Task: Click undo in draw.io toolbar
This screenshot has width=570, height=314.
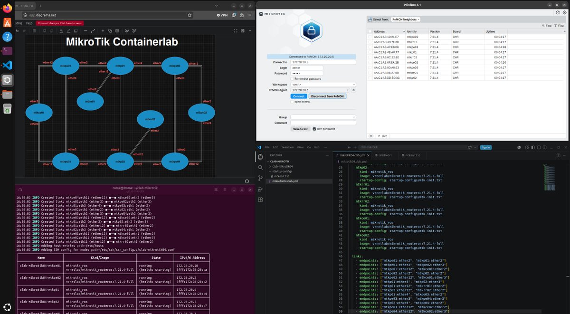Action: (18, 31)
